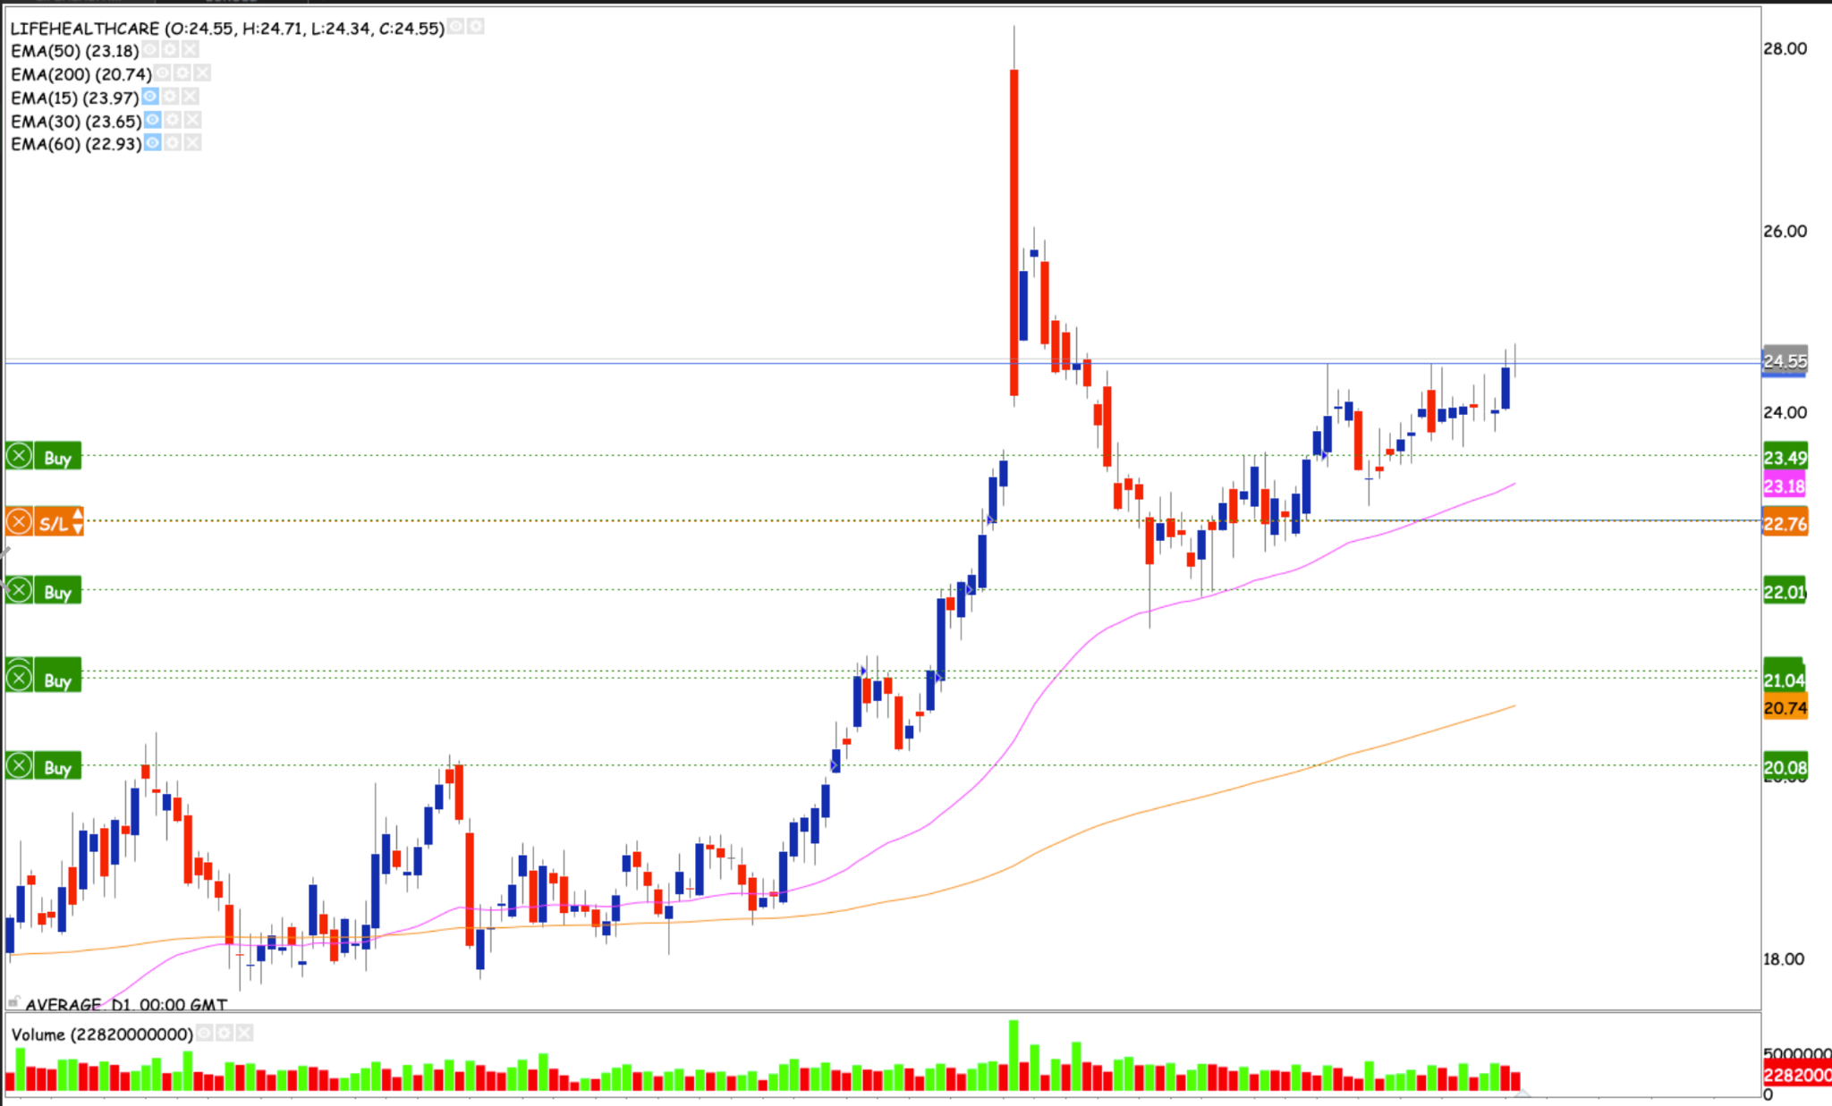Toggle EMA(30) visibility eye icon
Viewport: 1832px width, 1106px height.
152,120
